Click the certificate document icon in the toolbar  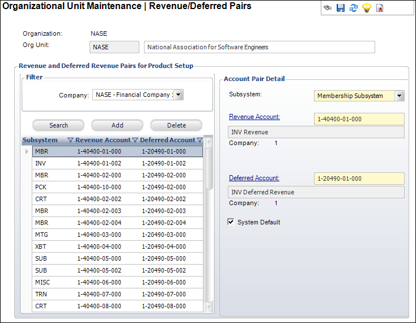[380, 8]
